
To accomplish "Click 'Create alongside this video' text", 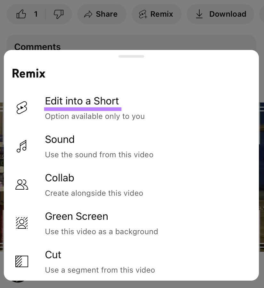I will pos(94,193).
